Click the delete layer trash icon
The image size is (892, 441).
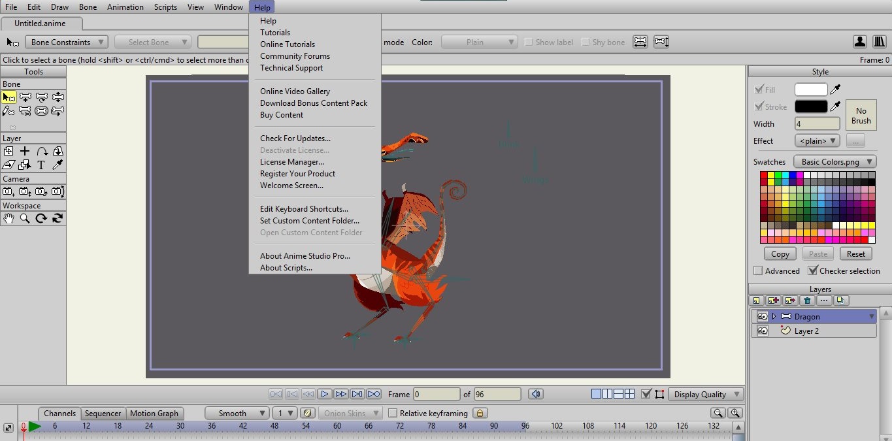(x=807, y=301)
